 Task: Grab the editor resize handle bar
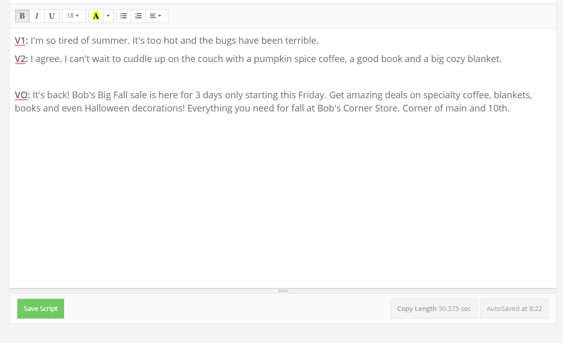(x=283, y=291)
